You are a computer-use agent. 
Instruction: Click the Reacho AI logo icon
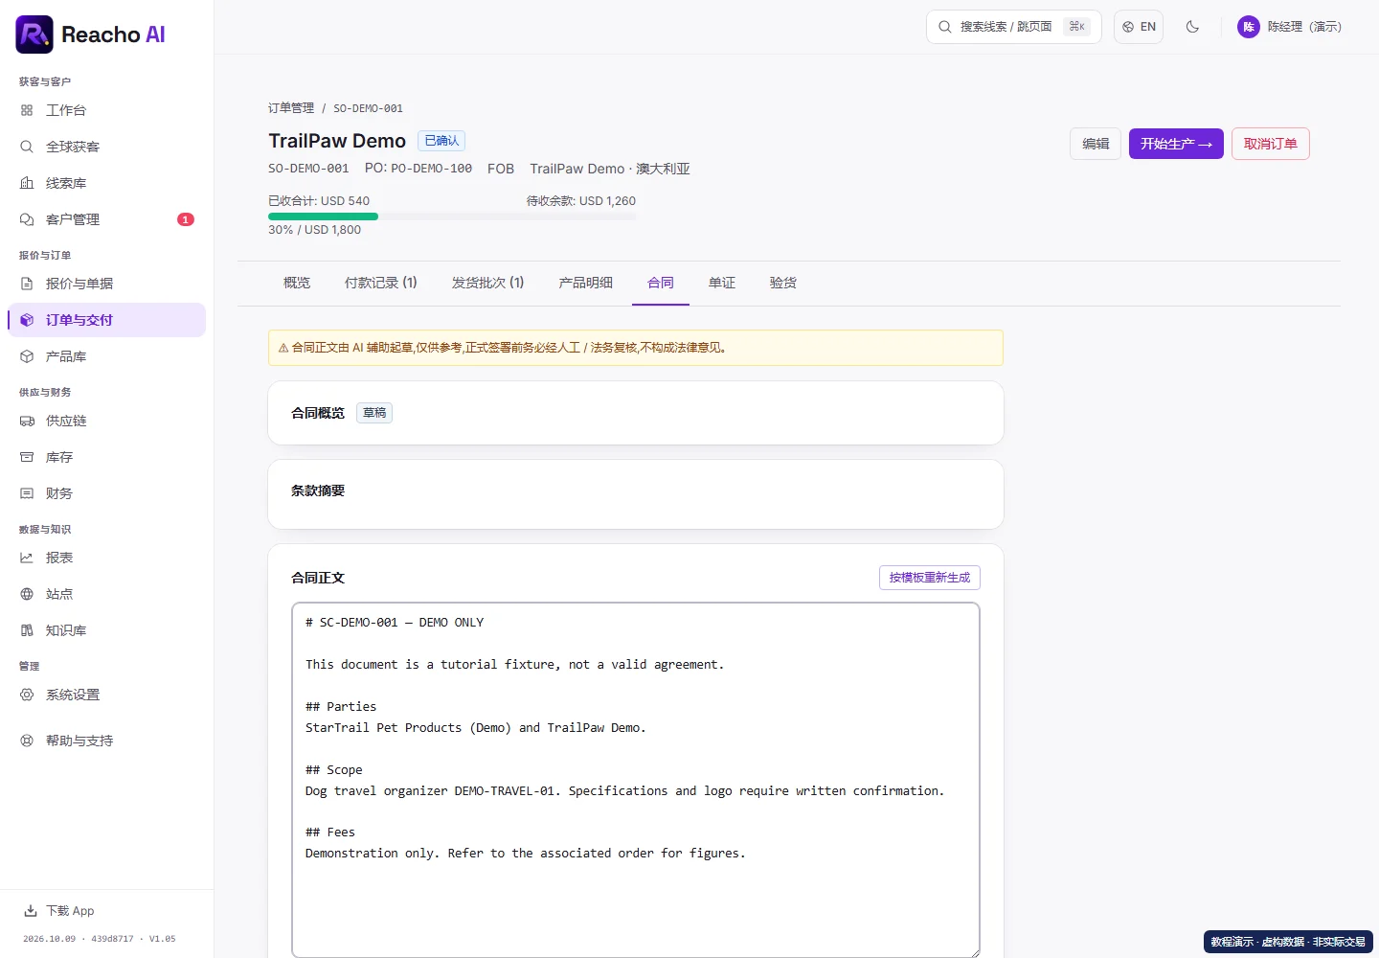(x=34, y=34)
